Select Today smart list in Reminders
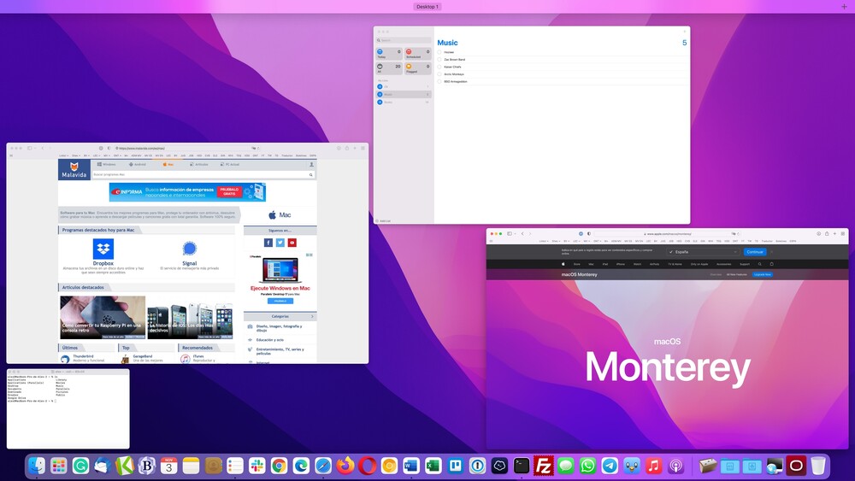 [x=389, y=54]
